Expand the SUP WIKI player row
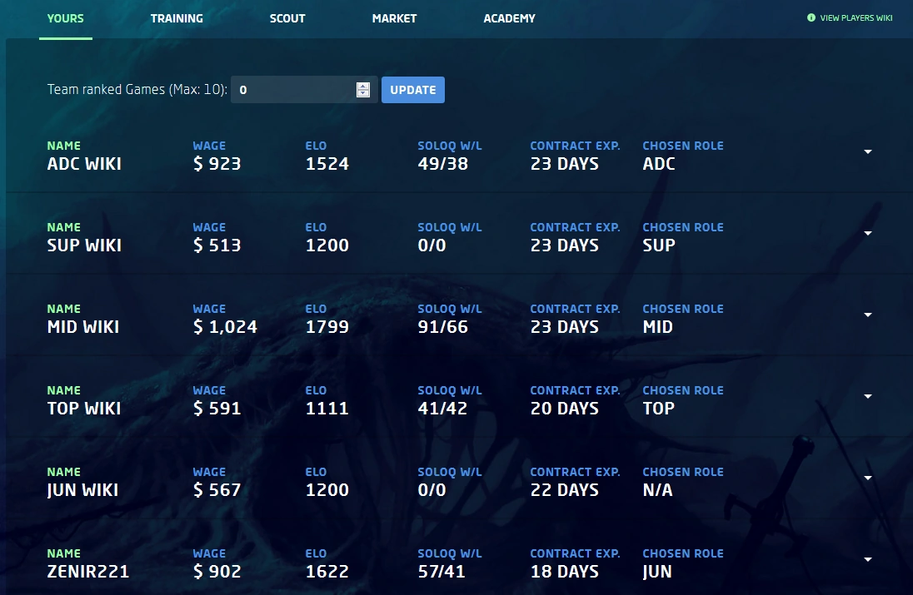913x595 pixels. 867,234
